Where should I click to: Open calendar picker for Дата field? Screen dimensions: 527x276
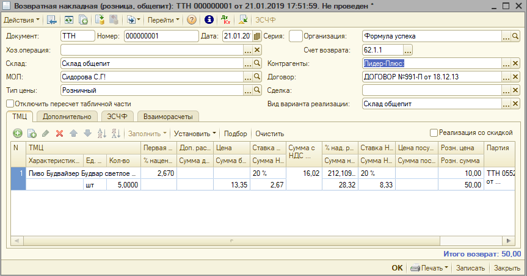pyautogui.click(x=257, y=36)
